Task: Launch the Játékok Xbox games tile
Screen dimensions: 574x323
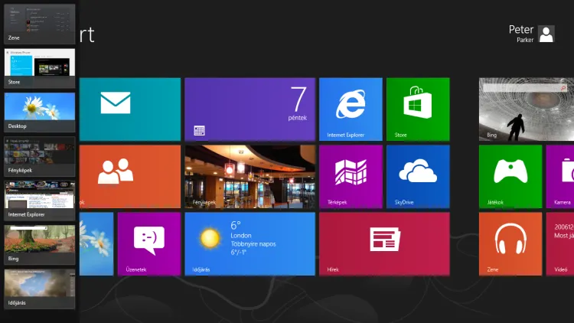Action: [x=510, y=176]
